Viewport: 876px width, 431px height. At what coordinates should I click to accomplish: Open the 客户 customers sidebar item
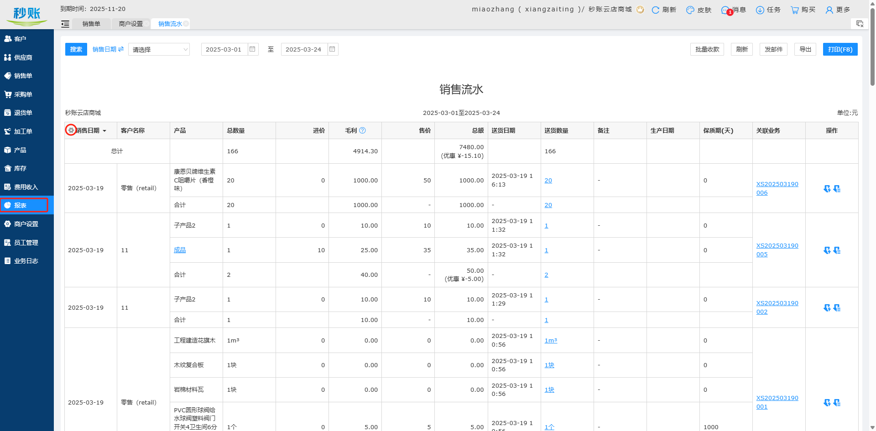[26, 39]
